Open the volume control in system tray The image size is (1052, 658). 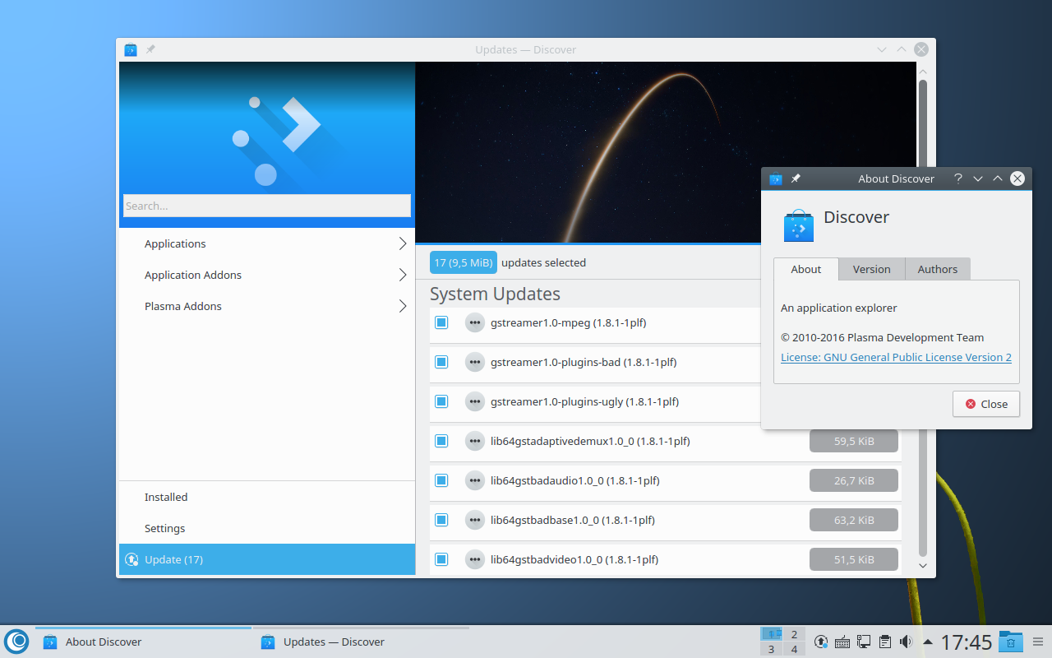pos(907,642)
